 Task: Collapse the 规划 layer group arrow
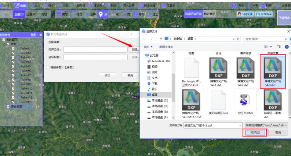[4, 44]
